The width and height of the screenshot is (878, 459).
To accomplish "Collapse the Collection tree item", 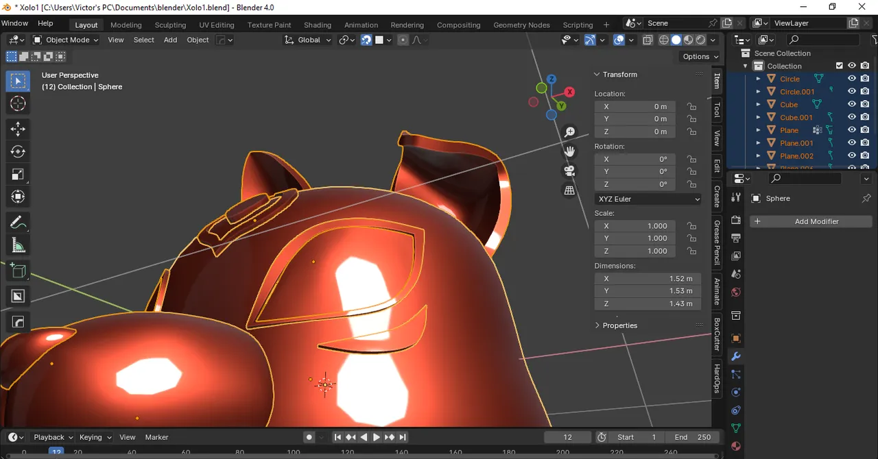I will pyautogui.click(x=746, y=66).
